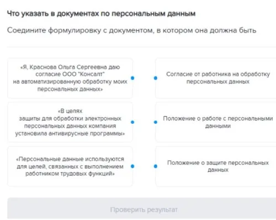Screen dimensions: 276x220
Task: Click the line «для целей, связанных с выполнением»
Action: (70, 166)
